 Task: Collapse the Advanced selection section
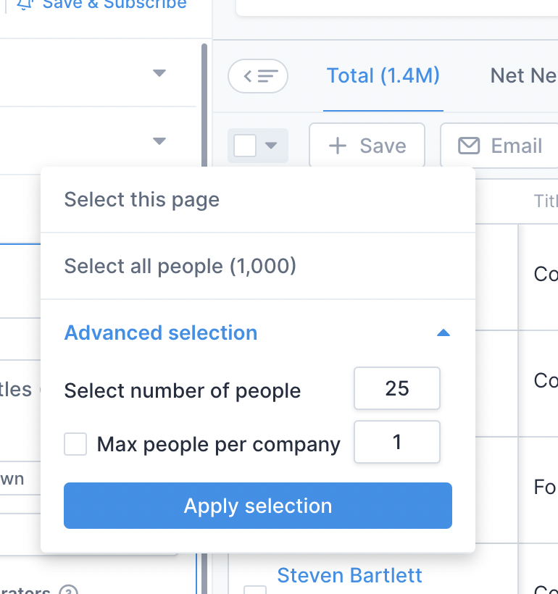(258, 333)
